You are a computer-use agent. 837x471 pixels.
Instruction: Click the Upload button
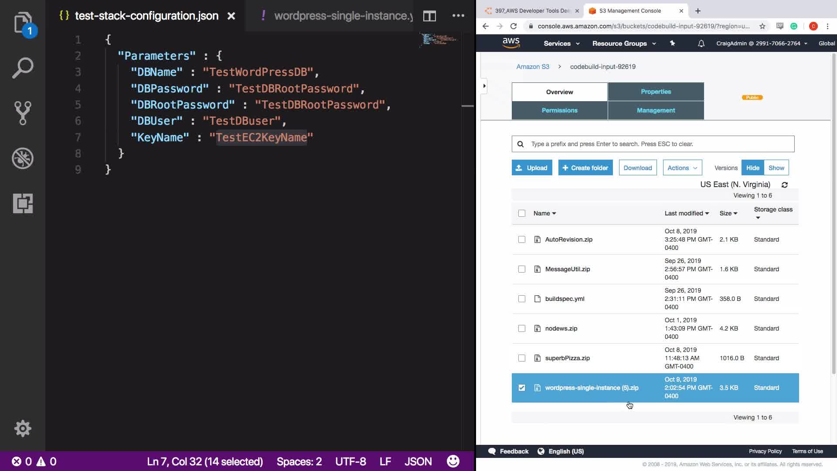tap(531, 168)
